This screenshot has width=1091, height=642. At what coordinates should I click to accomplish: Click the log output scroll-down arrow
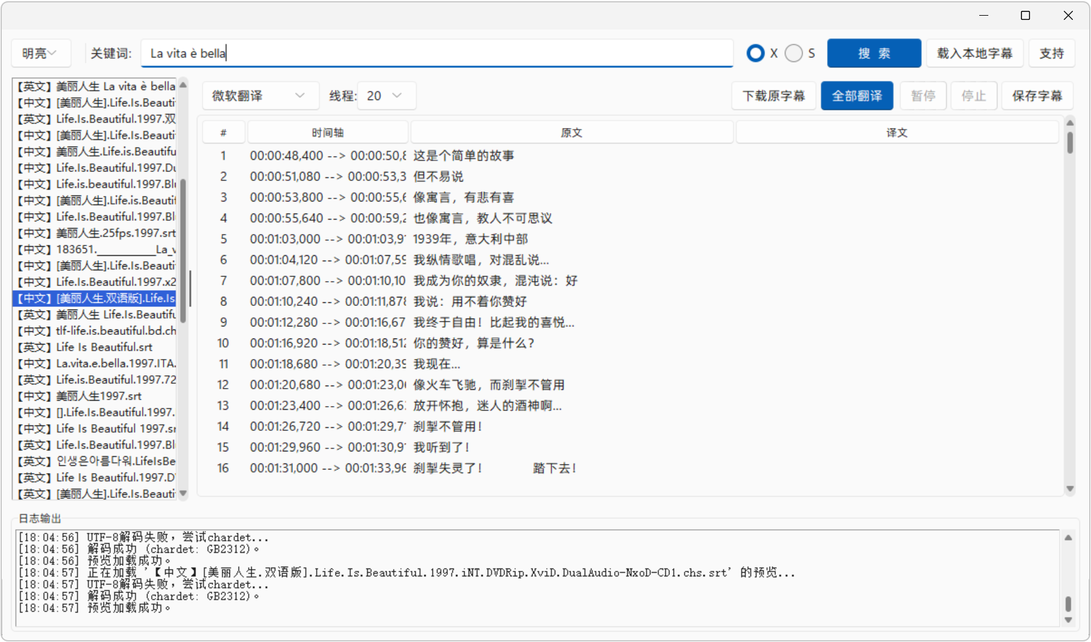pyautogui.click(x=1068, y=620)
